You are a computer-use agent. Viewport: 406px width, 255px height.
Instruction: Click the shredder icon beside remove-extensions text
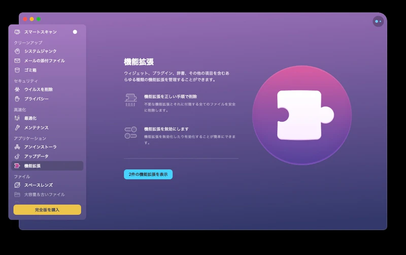131,100
